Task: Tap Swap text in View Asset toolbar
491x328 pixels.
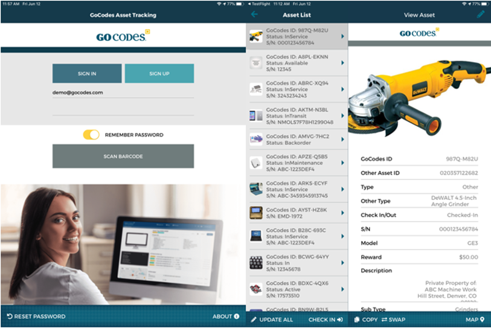Action: (x=397, y=320)
